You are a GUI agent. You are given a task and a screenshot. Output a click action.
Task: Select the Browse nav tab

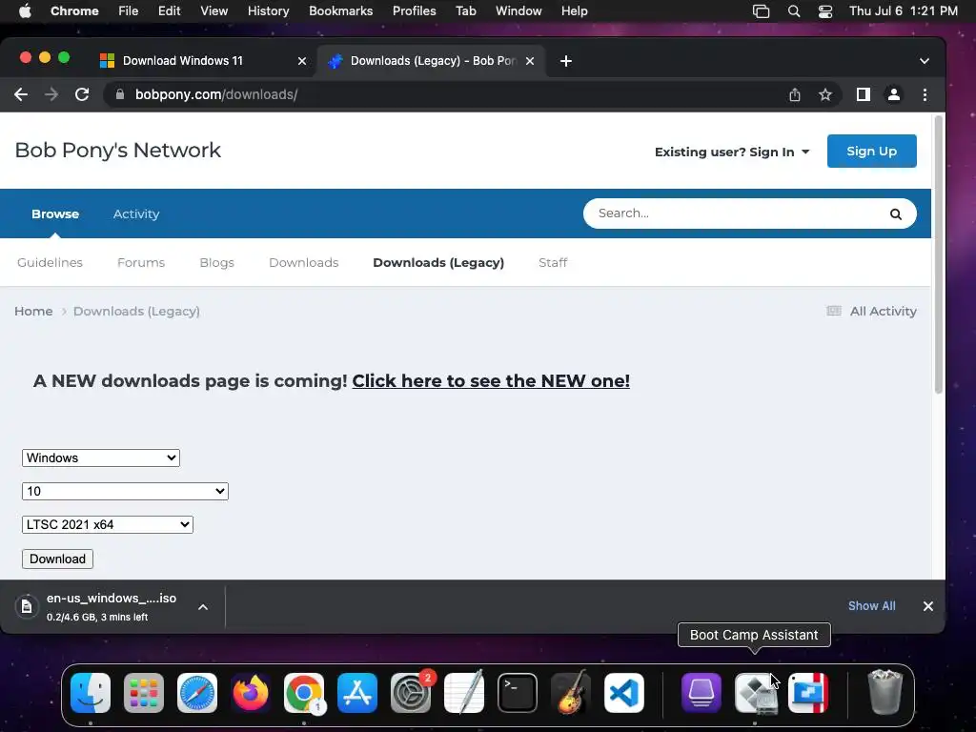pos(55,214)
